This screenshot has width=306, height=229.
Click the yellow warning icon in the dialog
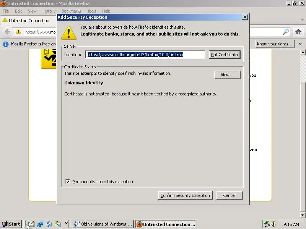point(69,33)
